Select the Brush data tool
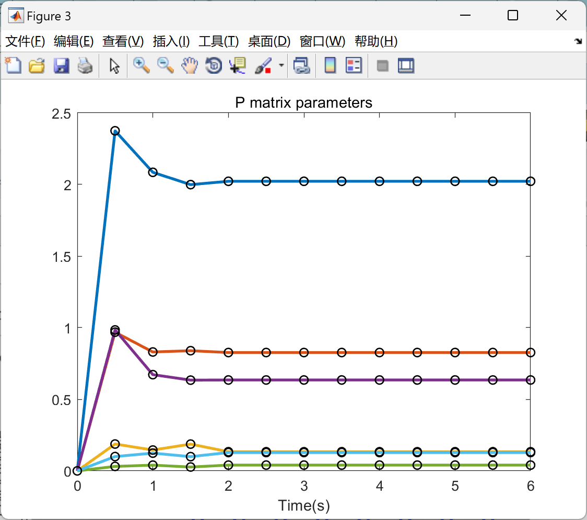 [x=263, y=65]
